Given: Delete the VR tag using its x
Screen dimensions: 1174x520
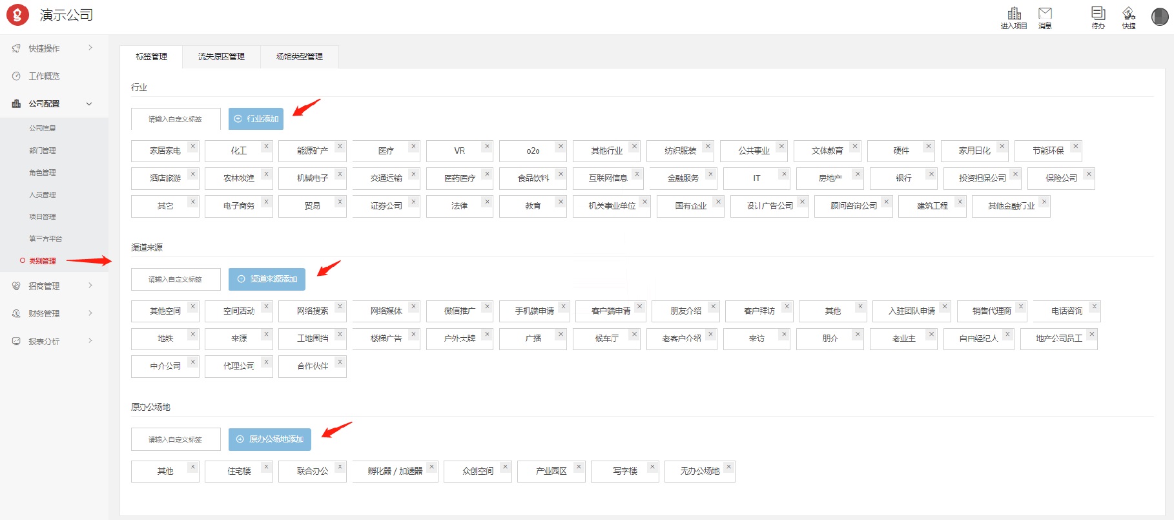Looking at the screenshot, I should point(487,147).
